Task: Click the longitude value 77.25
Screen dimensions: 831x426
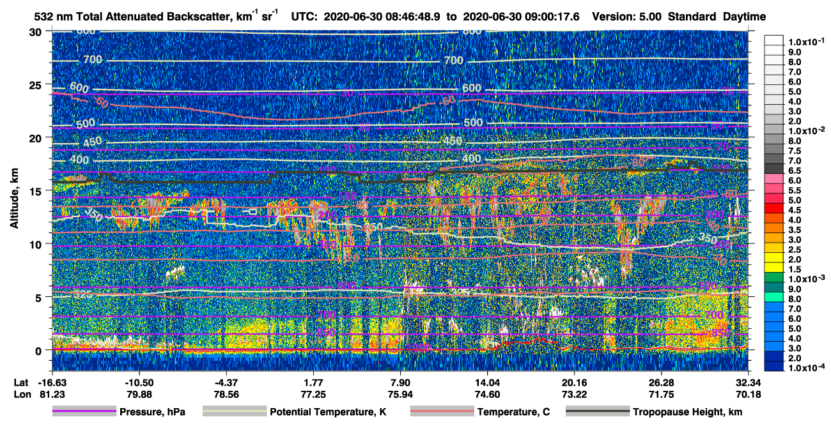Action: tap(313, 394)
